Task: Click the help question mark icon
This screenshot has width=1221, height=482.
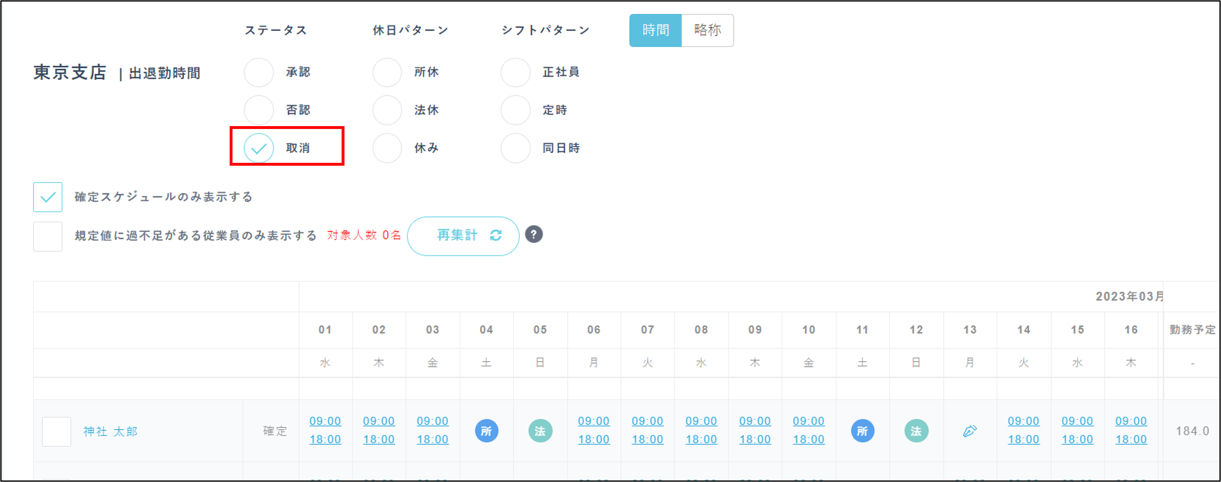Action: point(534,234)
